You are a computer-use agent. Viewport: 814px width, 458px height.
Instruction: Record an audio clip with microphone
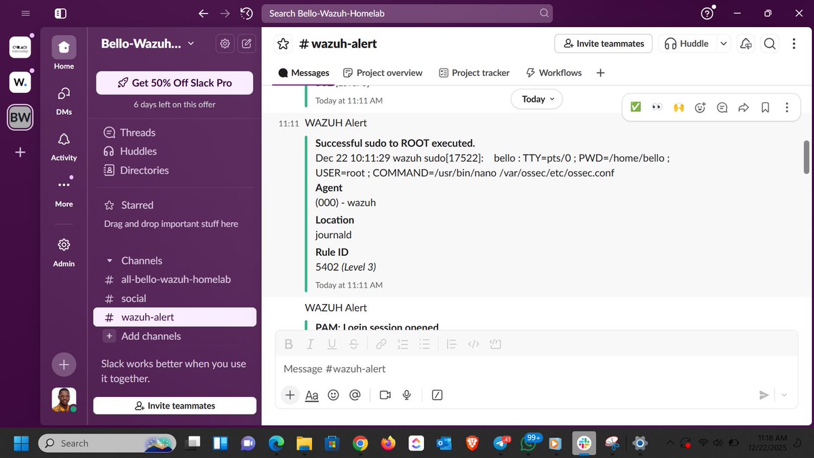point(407,395)
